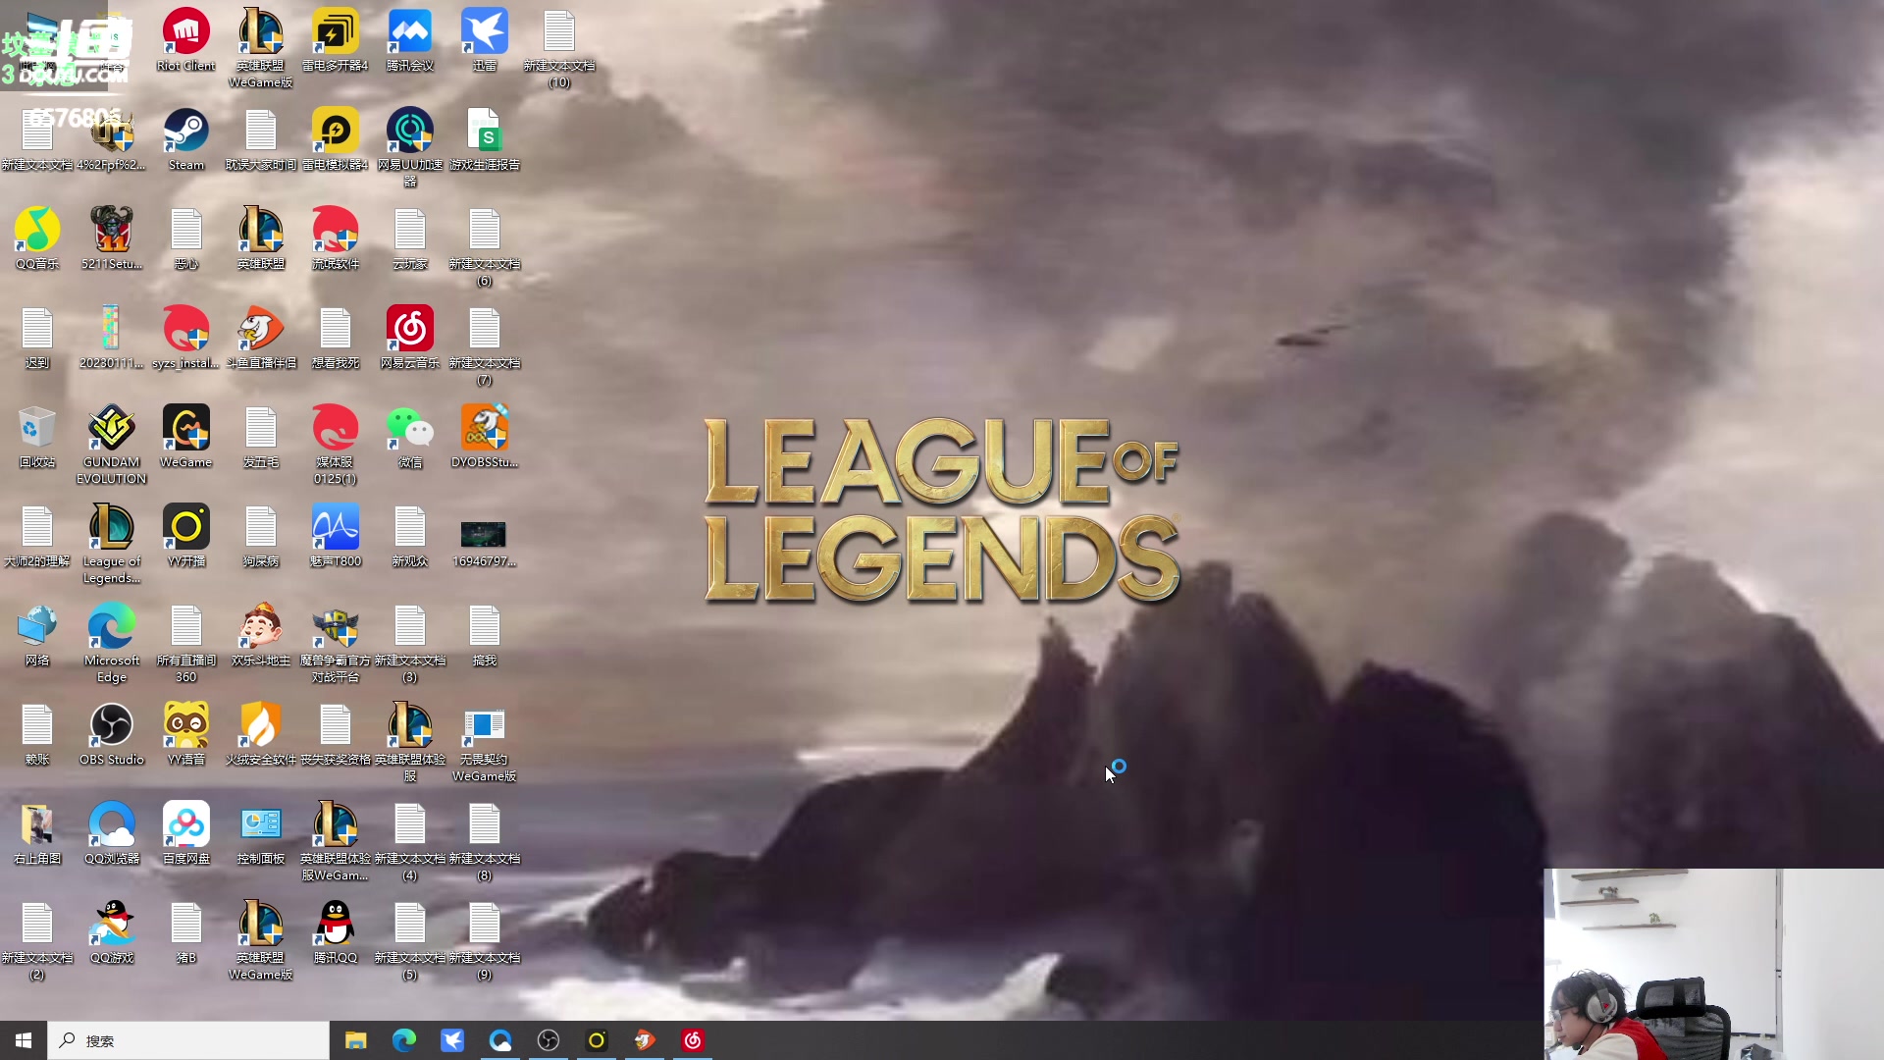
Task: Select the WeGame desktop shortcut
Action: click(x=185, y=438)
